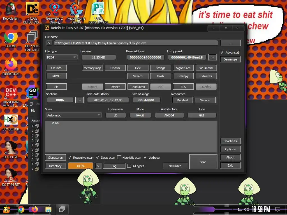Open the Options button
This screenshot has width=287, height=215.
point(230,149)
